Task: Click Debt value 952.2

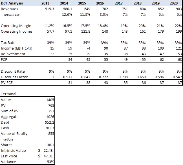Action: click(50, 122)
